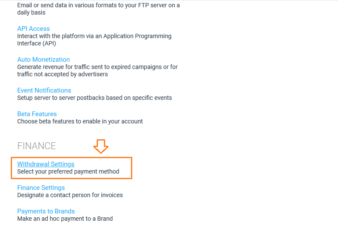Click 'Select your preferred payment method' text
338x237 pixels.
(68, 171)
